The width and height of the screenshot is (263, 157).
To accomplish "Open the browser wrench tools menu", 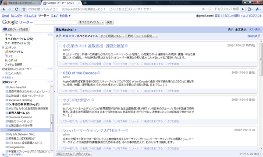I will click(x=258, y=9).
